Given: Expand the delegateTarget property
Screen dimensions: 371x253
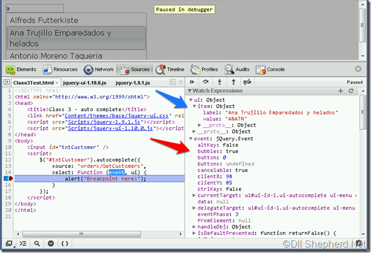Looking at the screenshot, I should [194, 208].
